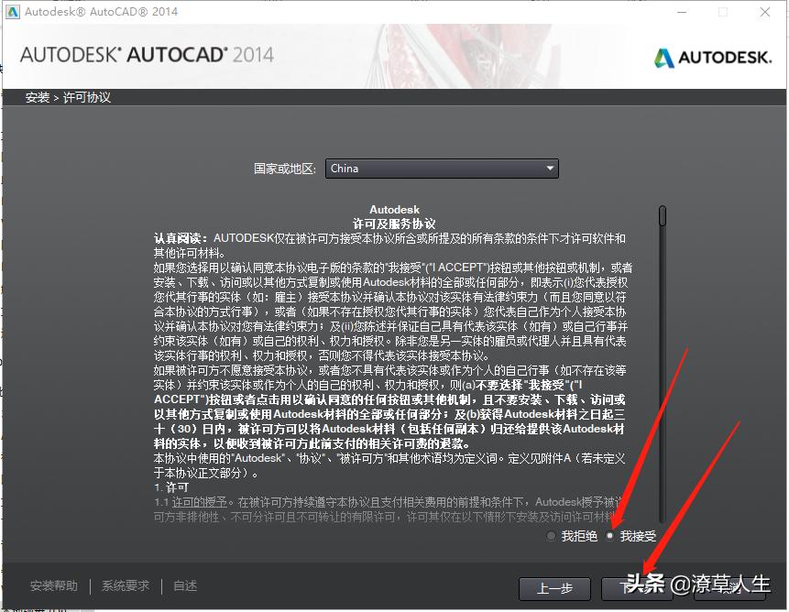The width and height of the screenshot is (789, 612).
Task: Click the AutoCAD application icon in the title bar
Action: pyautogui.click(x=14, y=12)
